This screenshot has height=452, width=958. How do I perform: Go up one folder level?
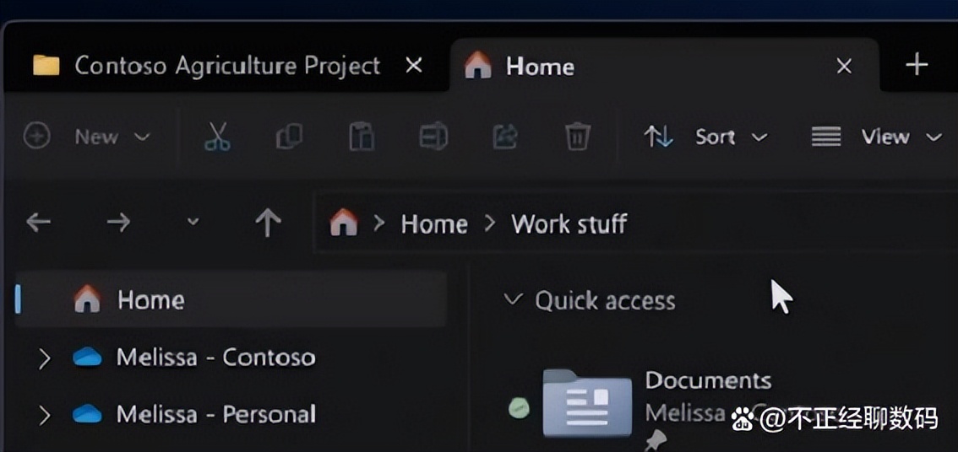(268, 223)
